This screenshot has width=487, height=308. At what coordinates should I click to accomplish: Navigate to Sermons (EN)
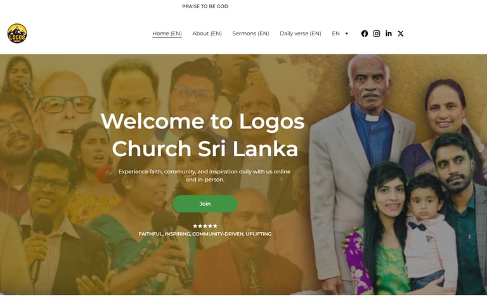(250, 34)
